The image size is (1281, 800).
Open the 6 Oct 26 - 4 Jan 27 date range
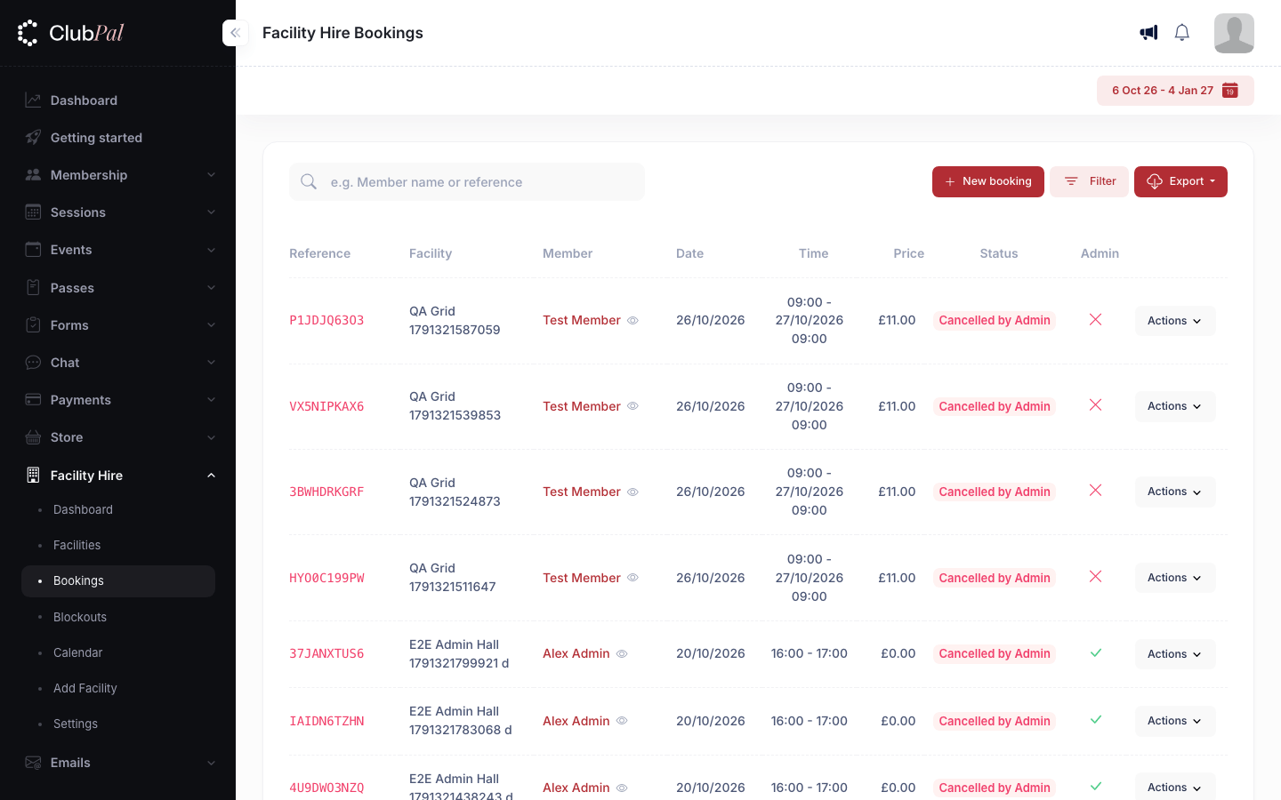coord(1175,91)
